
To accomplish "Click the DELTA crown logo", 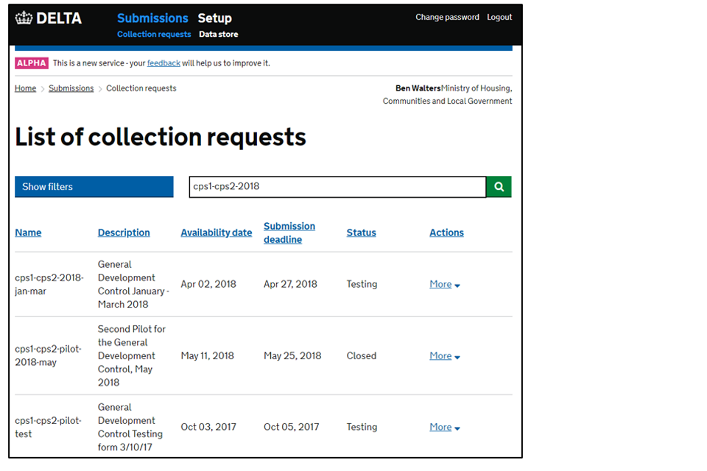I will pos(49,18).
